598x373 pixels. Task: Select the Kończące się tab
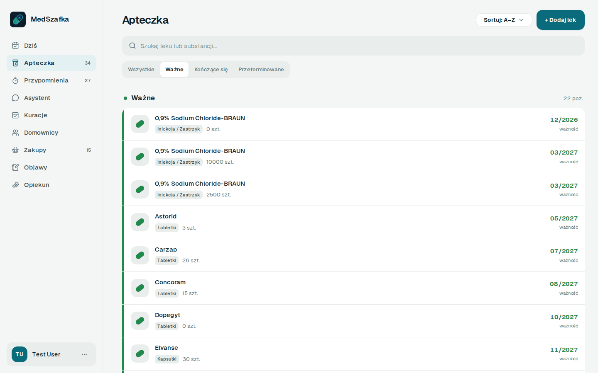[211, 70]
